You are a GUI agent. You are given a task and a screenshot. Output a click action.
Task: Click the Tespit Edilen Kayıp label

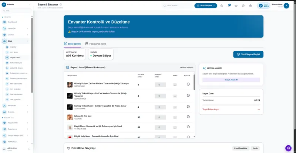[211, 109]
